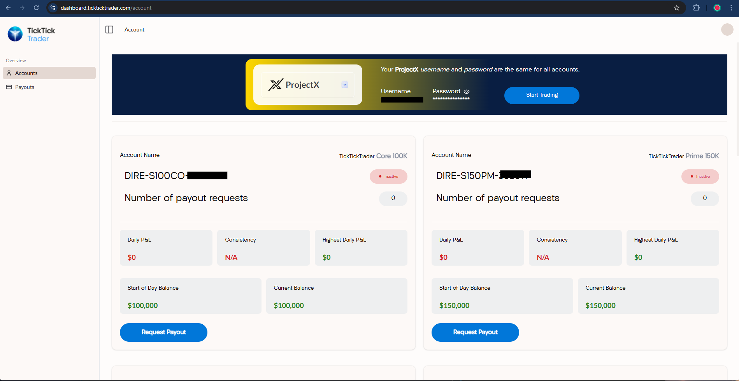The image size is (739, 381).
Task: Click Consistency N/A in Core 100K
Action: tap(263, 248)
